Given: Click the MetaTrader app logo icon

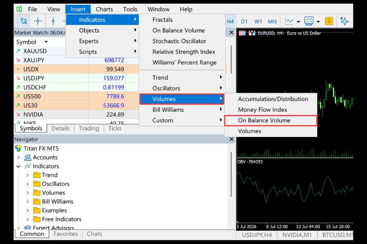Looking at the screenshot, I should 19,9.
